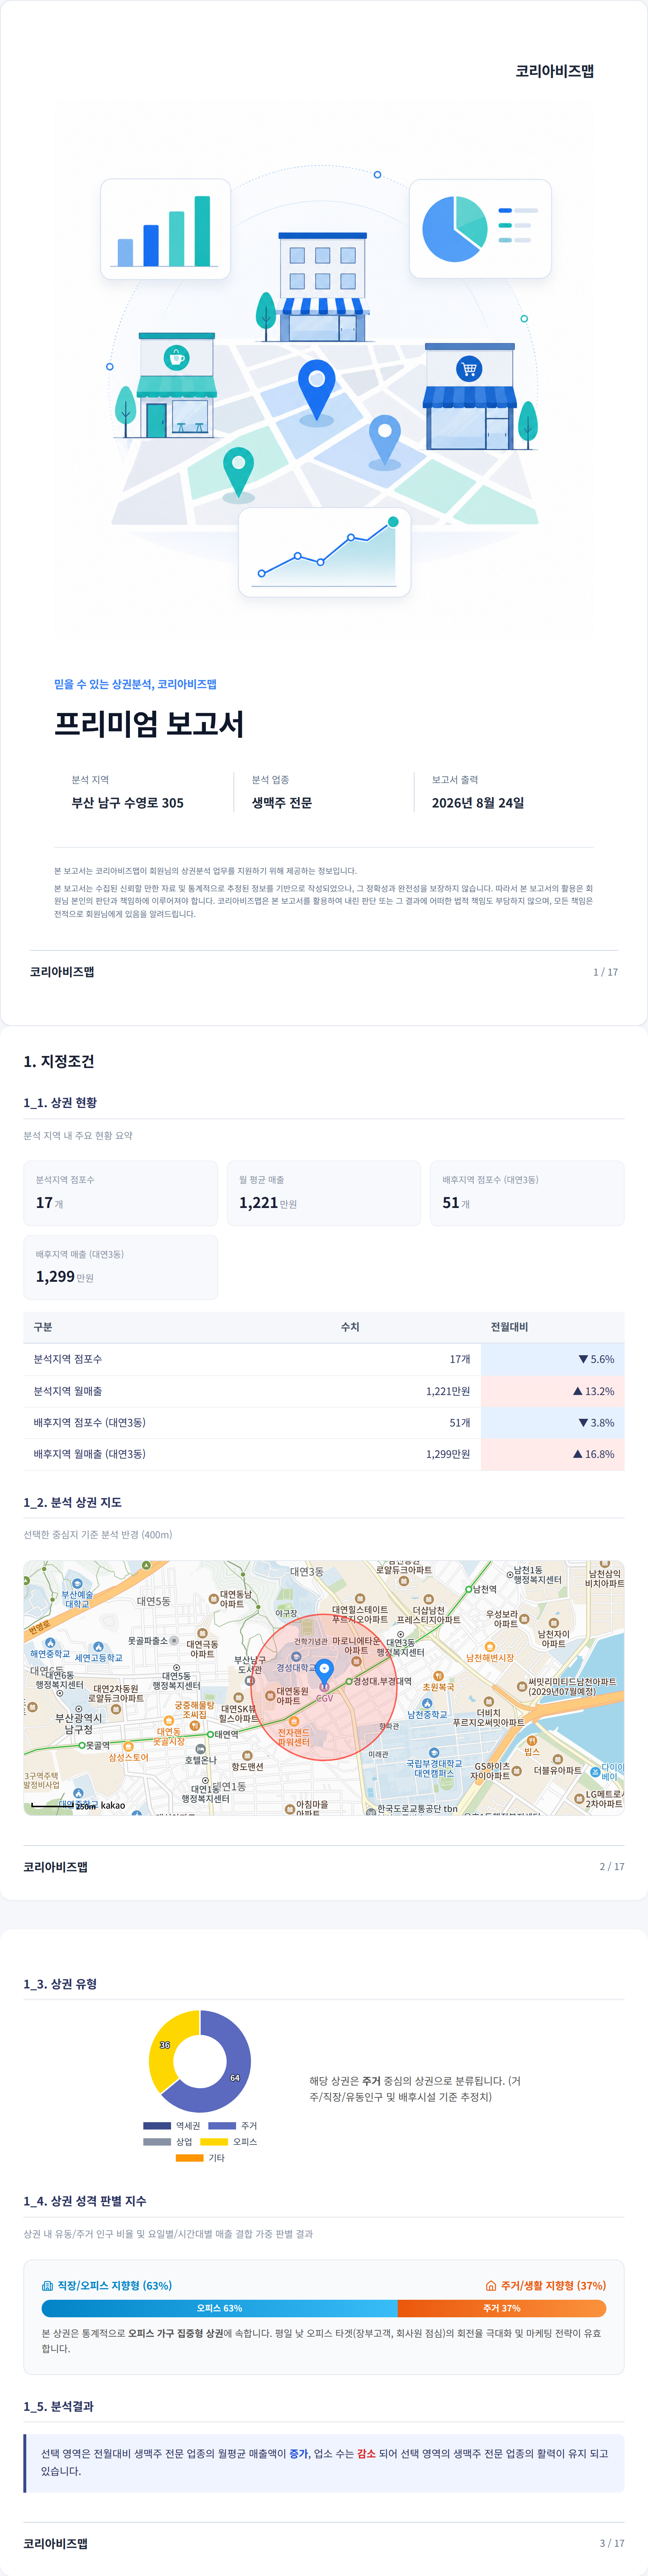Select the 초원복국 restaurant marker
This screenshot has height=2576, width=648.
438,1676
